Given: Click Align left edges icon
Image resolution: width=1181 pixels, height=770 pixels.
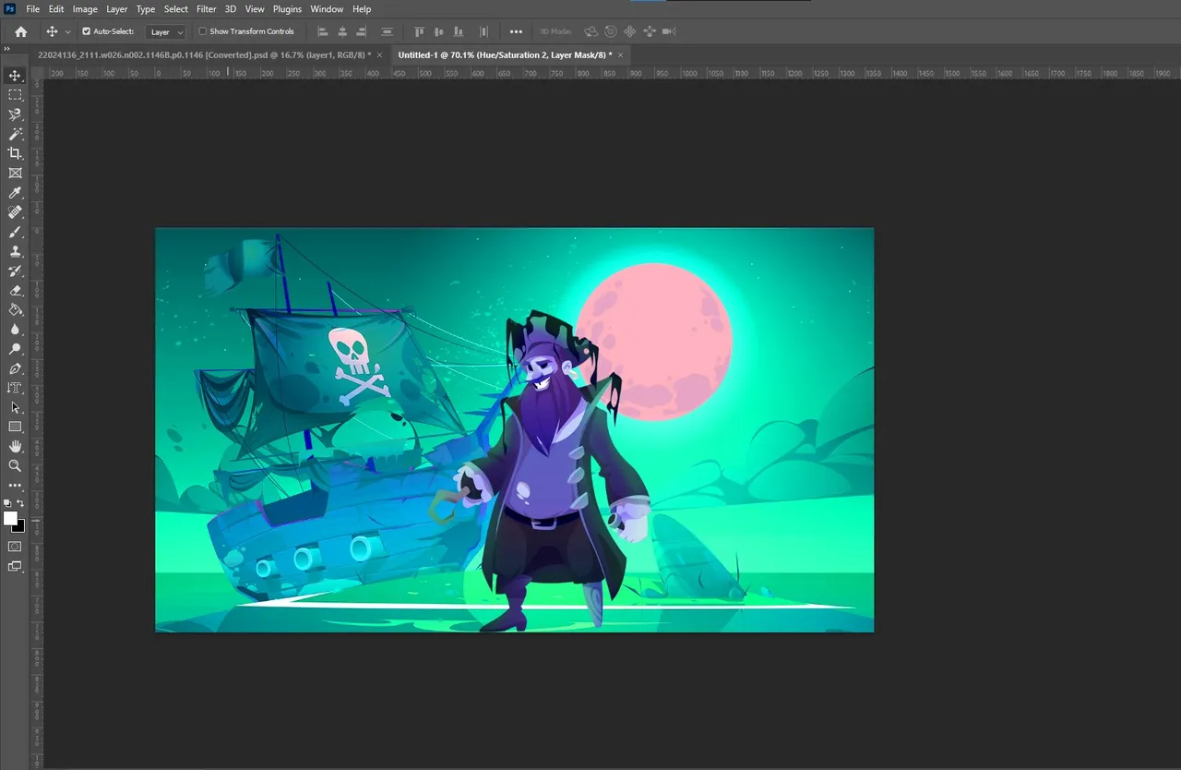Looking at the screenshot, I should point(323,31).
